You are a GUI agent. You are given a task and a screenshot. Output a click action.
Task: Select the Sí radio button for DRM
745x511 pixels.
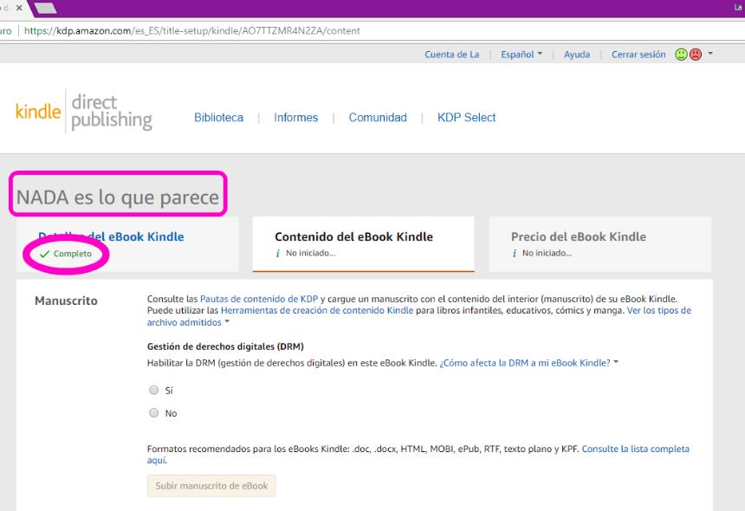pos(154,390)
